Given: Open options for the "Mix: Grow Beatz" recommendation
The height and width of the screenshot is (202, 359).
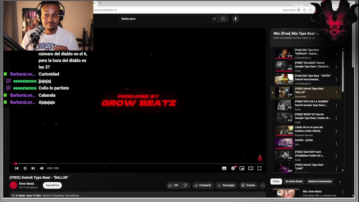Looking at the screenshot, I should (343, 192).
